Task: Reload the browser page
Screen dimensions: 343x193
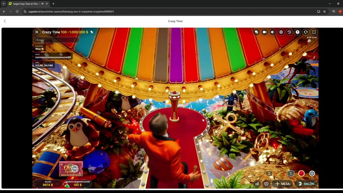Action: click(17, 12)
